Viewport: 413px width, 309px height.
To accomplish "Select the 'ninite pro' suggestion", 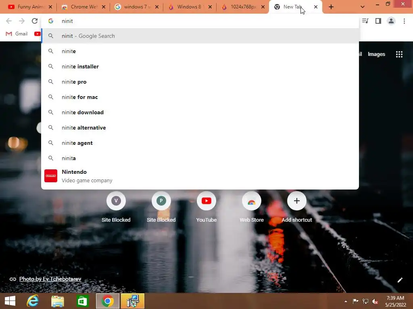I will [x=200, y=82].
